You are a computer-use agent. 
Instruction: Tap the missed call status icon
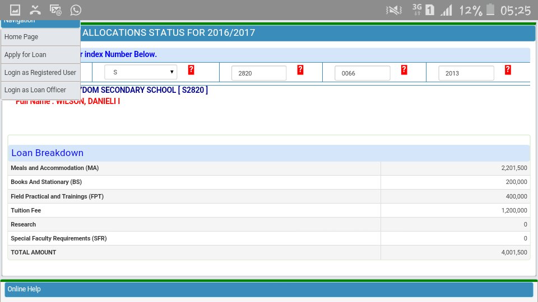pyautogui.click(x=35, y=10)
